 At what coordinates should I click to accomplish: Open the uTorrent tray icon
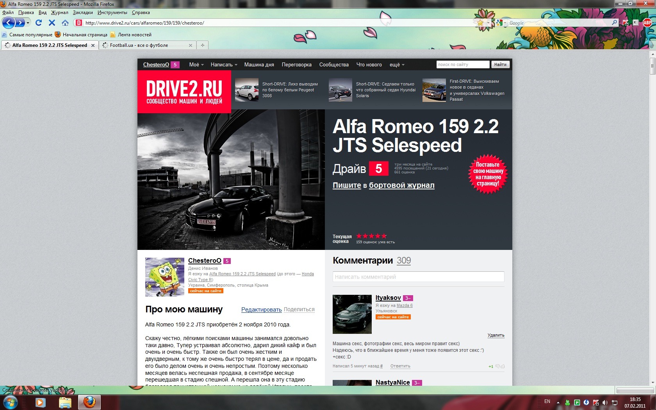click(577, 402)
